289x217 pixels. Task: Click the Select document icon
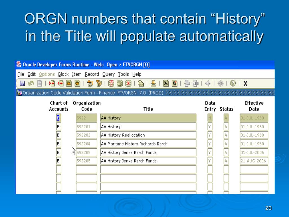[40, 83]
